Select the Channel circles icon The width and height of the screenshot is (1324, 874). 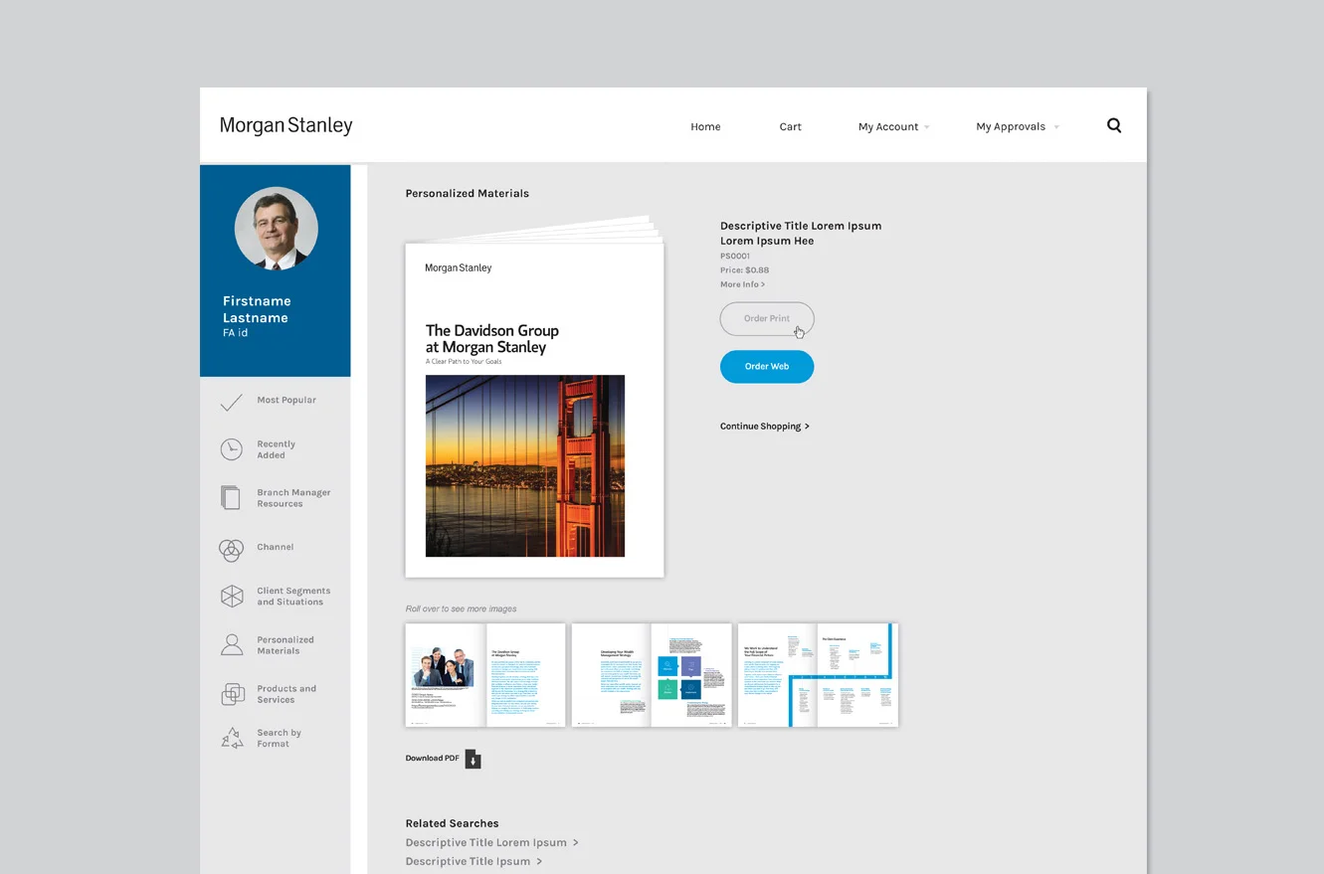pyautogui.click(x=231, y=549)
